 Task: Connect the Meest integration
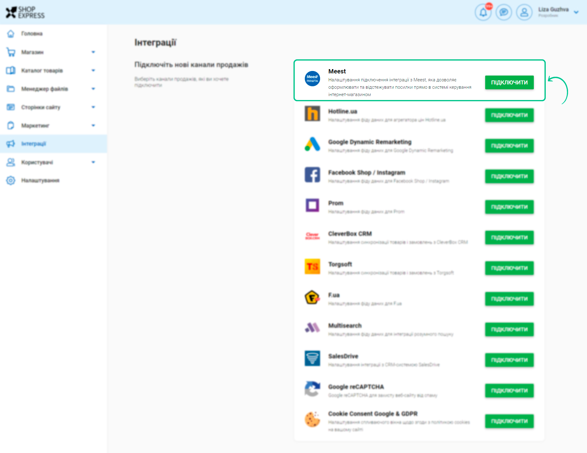(x=509, y=83)
